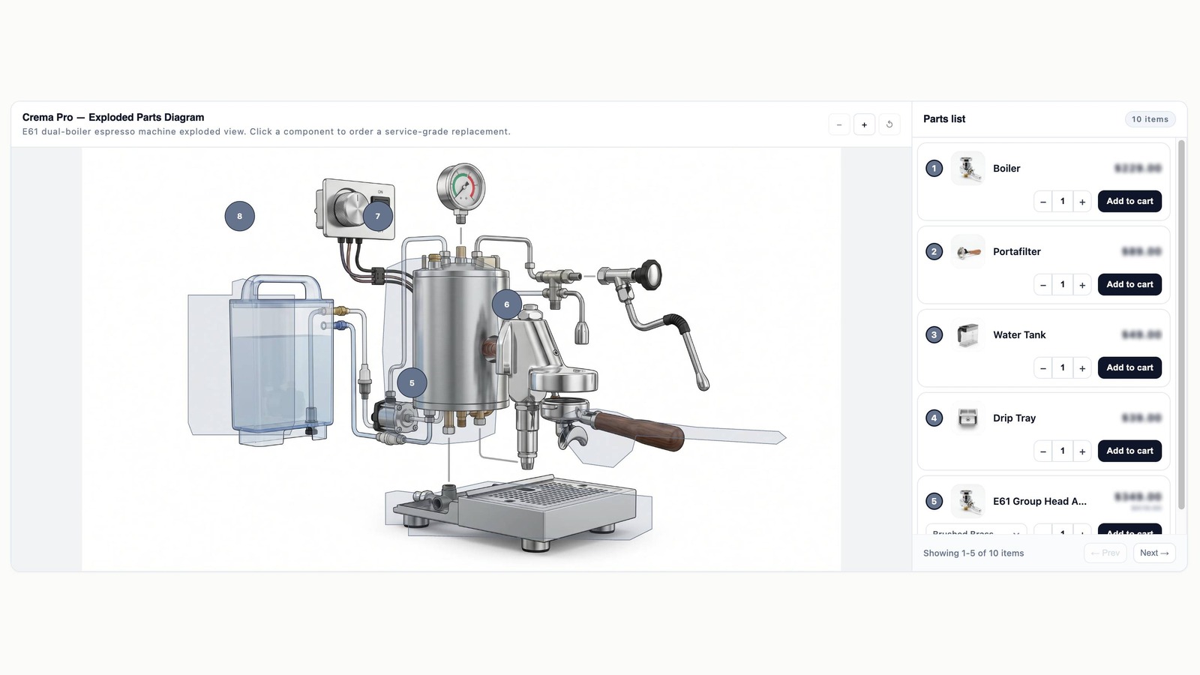Viewport: 1200px width, 675px height.
Task: Increase the Water Tank quantity
Action: click(1082, 368)
